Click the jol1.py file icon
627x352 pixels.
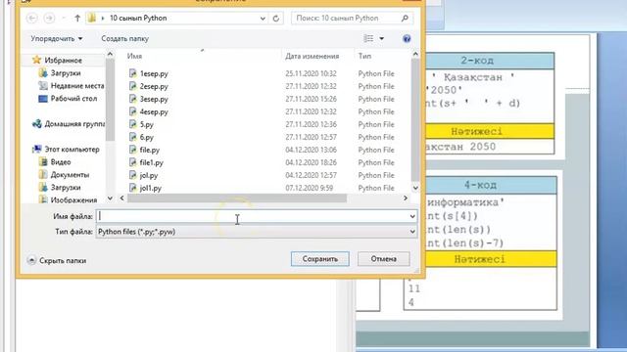tap(133, 188)
